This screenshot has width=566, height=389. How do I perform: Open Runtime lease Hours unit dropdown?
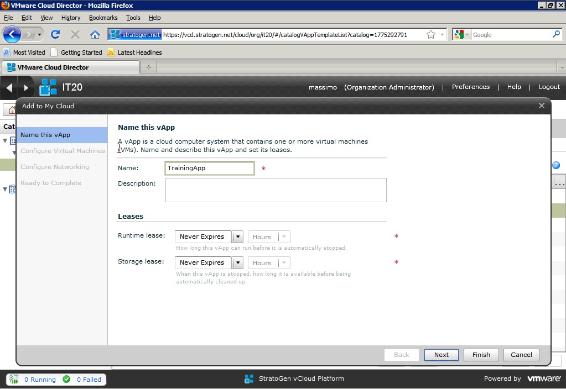pyautogui.click(x=269, y=237)
